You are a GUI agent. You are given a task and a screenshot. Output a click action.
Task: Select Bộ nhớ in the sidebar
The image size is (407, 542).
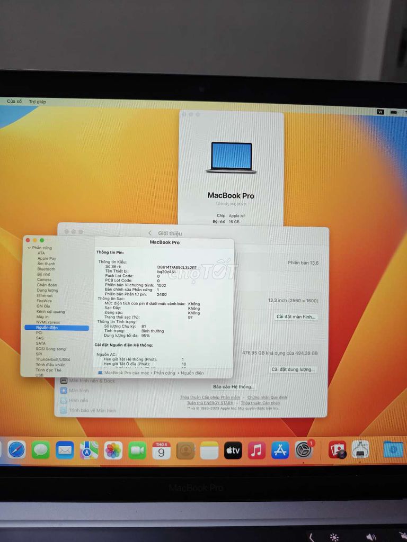pyautogui.click(x=43, y=275)
